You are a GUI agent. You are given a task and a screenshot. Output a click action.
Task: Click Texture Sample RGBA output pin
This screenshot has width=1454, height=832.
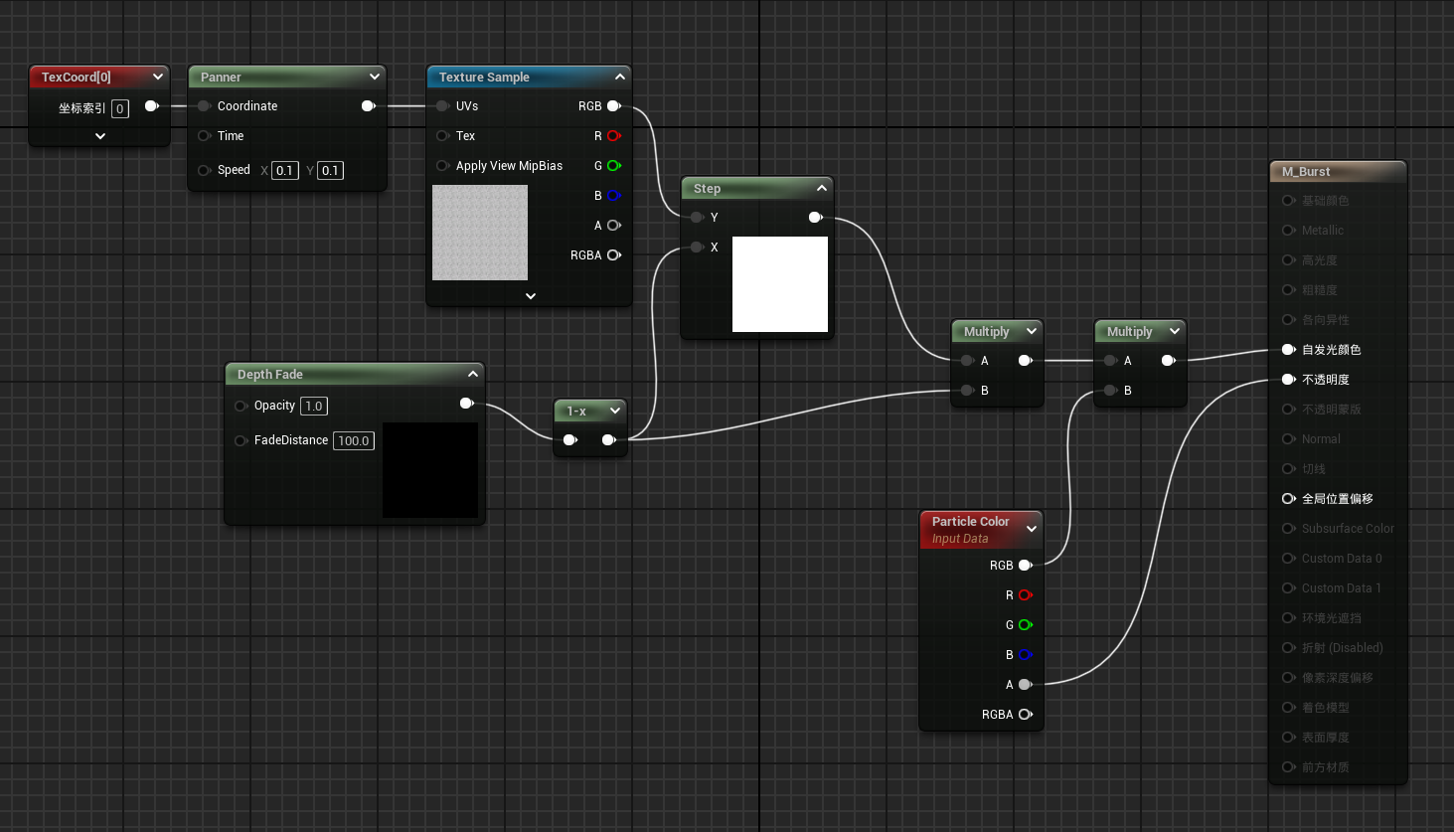click(x=614, y=255)
